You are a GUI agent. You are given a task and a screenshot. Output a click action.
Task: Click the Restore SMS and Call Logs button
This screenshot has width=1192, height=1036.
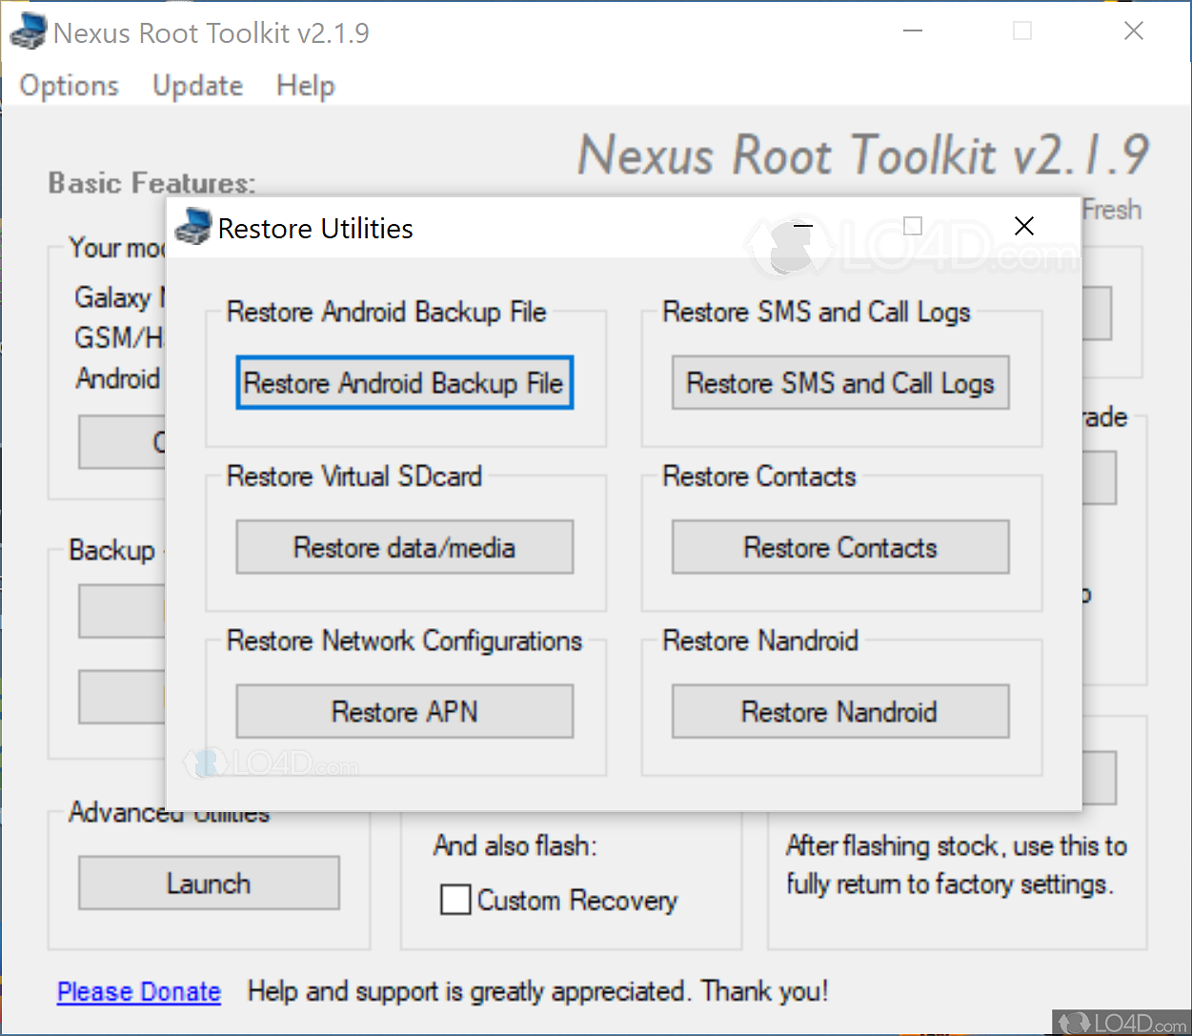pyautogui.click(x=840, y=383)
